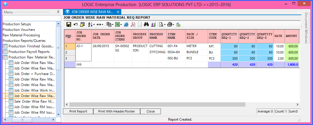The image size is (313, 125).
Task: Open the A-Z sort dropdown arrow
Action: coord(94,25)
